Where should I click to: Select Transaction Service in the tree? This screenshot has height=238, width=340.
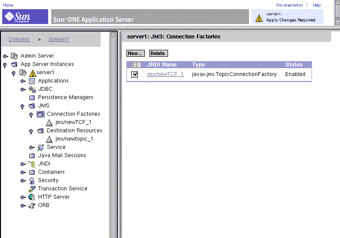[63, 189]
